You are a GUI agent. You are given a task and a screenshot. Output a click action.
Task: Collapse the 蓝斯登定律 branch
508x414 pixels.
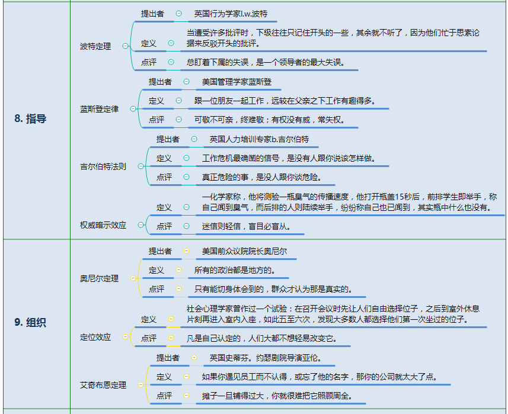click(133, 109)
